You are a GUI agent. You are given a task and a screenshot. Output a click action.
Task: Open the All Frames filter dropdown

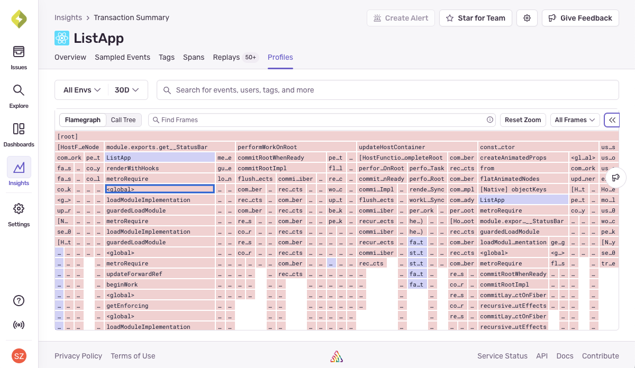click(575, 119)
